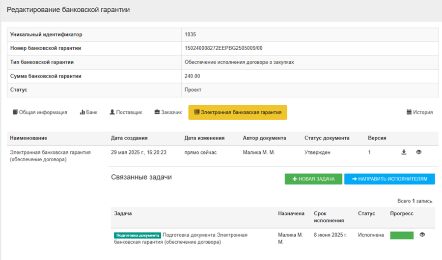The width and height of the screenshot is (442, 260).
Task: Select the Поставщик tab
Action: coord(126,112)
